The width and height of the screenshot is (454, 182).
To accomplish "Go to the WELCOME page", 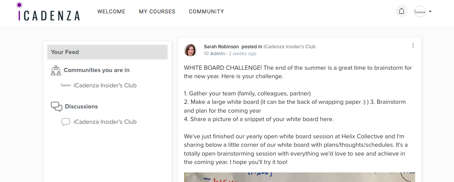I will (111, 11).
